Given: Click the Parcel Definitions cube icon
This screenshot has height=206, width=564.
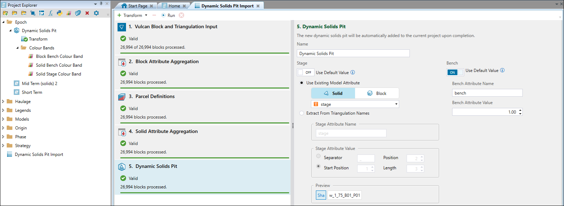Looking at the screenshot, I should 122,97.
